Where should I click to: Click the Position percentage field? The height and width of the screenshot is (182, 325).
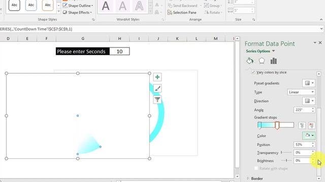(302, 145)
